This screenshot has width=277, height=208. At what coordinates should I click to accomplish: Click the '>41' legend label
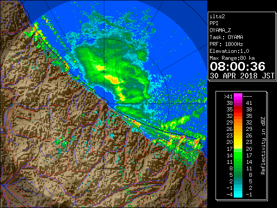click(x=228, y=97)
